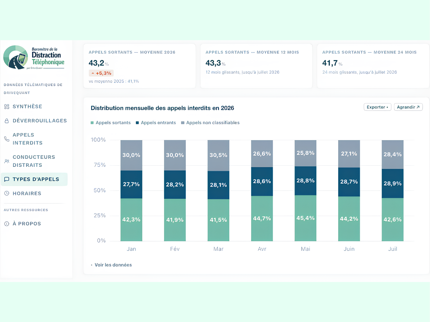
Task: Click "vs moyenne 2025 : 41,1%" text
Action: click(114, 81)
